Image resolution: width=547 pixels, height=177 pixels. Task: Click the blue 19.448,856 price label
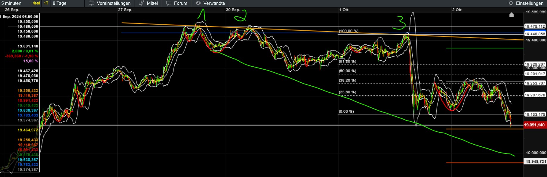click(x=535, y=34)
